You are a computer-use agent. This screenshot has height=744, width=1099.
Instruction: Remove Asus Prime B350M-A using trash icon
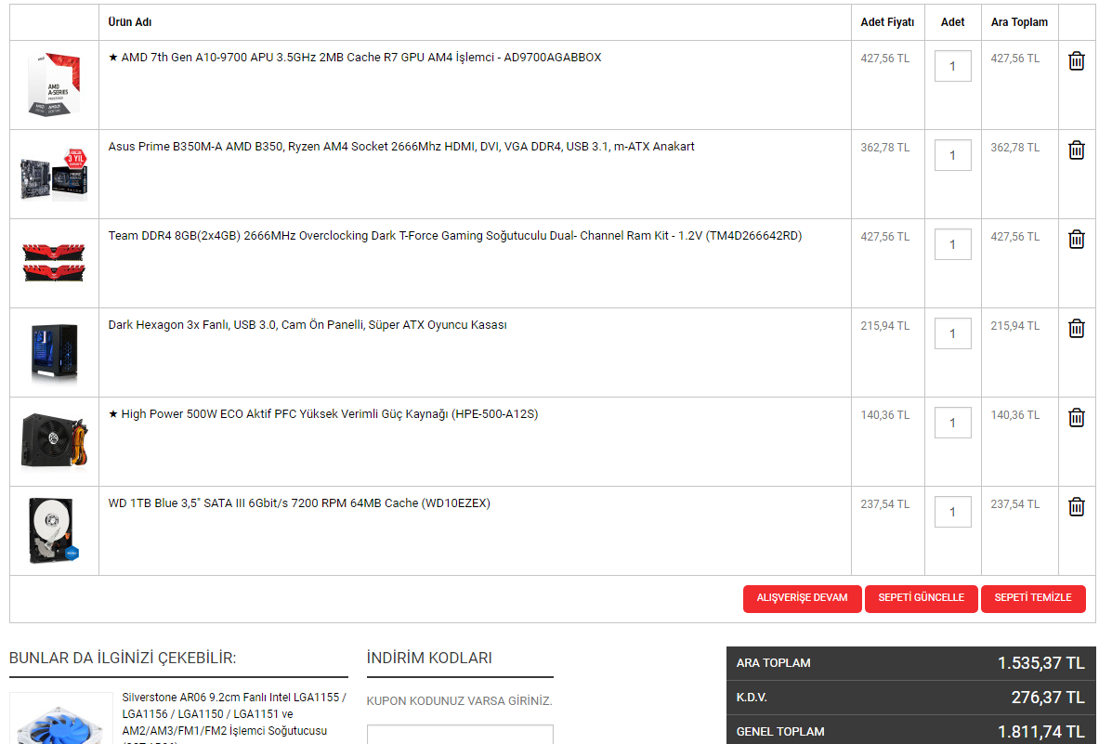click(x=1077, y=150)
